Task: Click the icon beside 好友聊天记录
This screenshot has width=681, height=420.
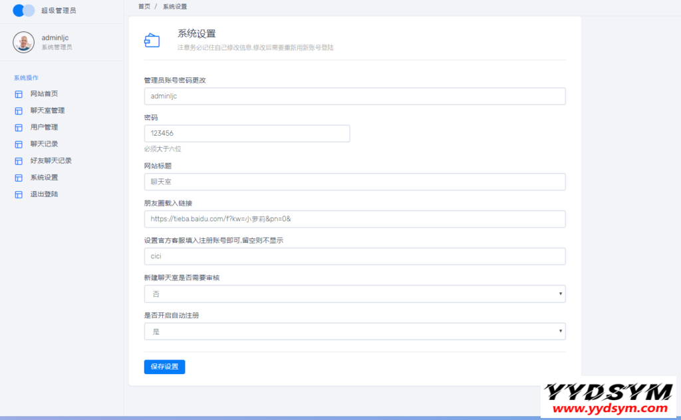Action: pyautogui.click(x=19, y=161)
